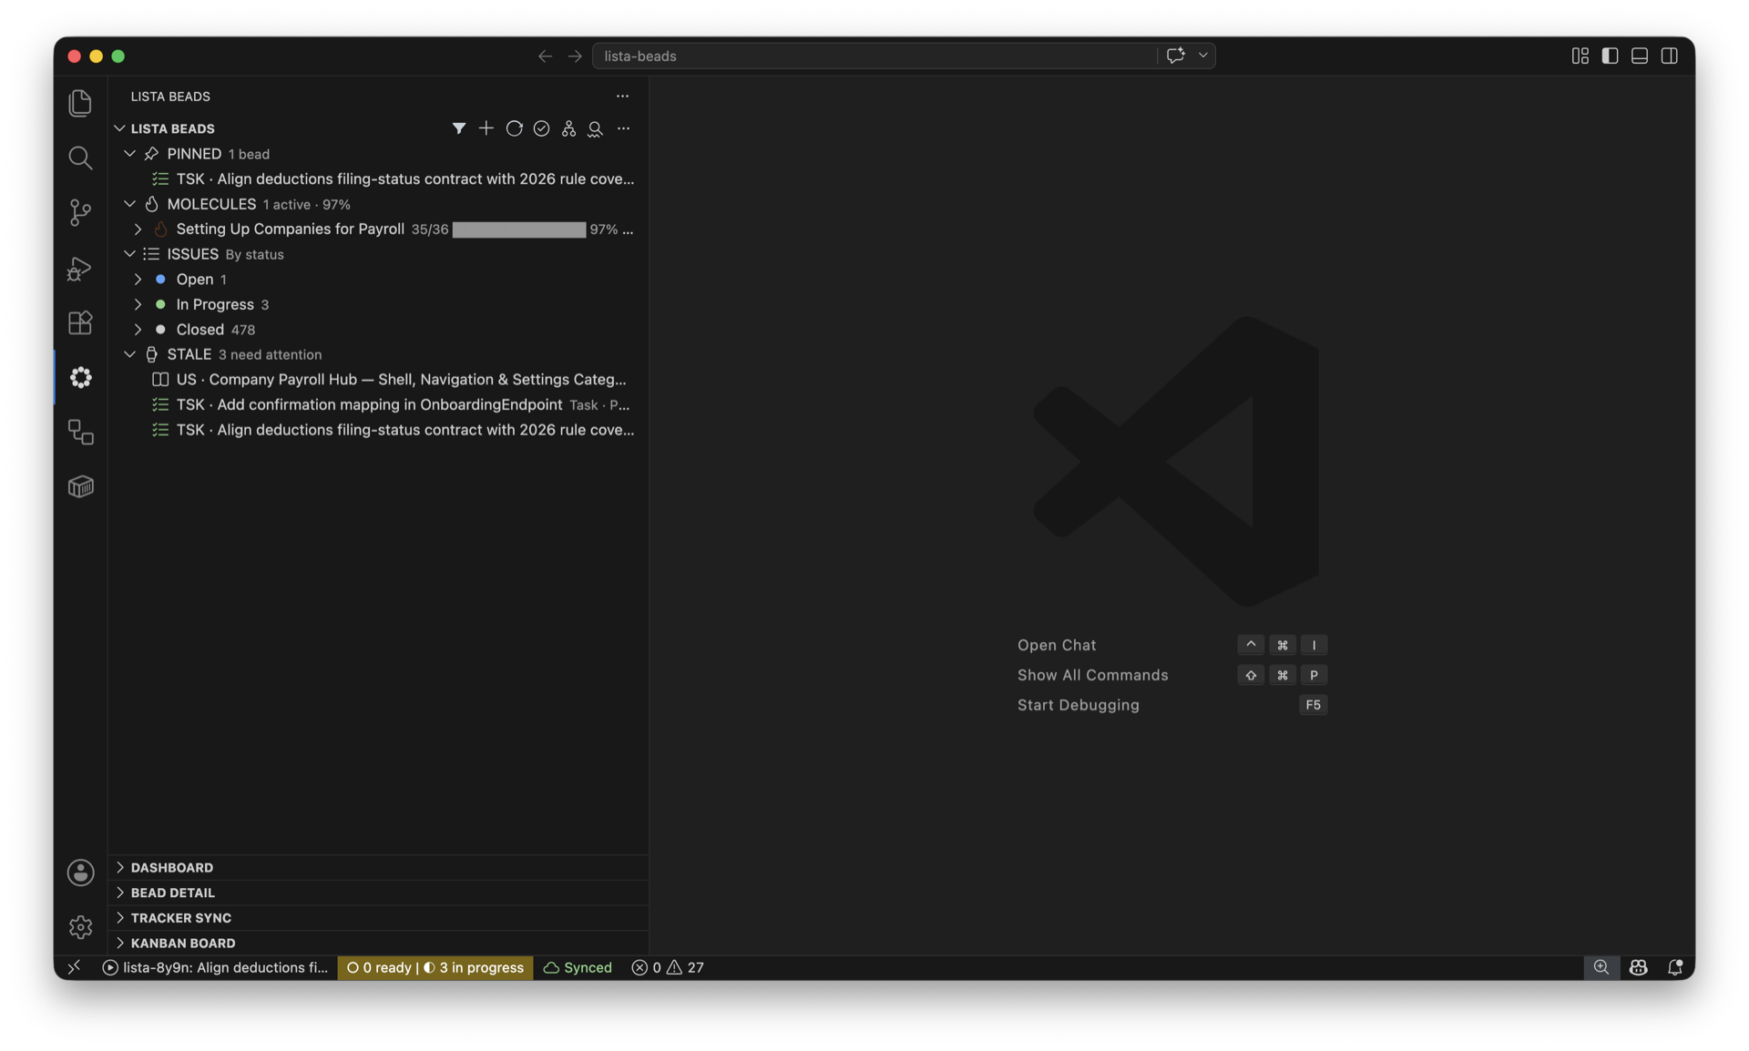Image resolution: width=1749 pixels, height=1051 pixels.
Task: Click the filter funnel icon in Lista Beads toolbar
Action: pyautogui.click(x=458, y=128)
